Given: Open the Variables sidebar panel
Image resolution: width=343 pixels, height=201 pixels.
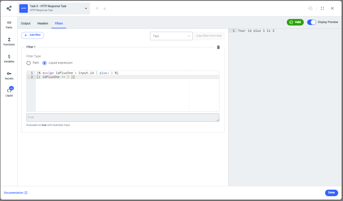Looking at the screenshot, I should click(9, 59).
